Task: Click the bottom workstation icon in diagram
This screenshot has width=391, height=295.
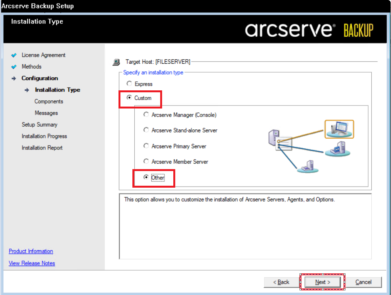Action: tap(308, 166)
